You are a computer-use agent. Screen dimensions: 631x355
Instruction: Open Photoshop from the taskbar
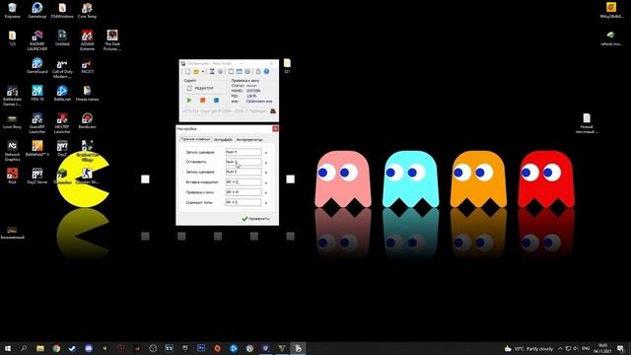coord(201,348)
